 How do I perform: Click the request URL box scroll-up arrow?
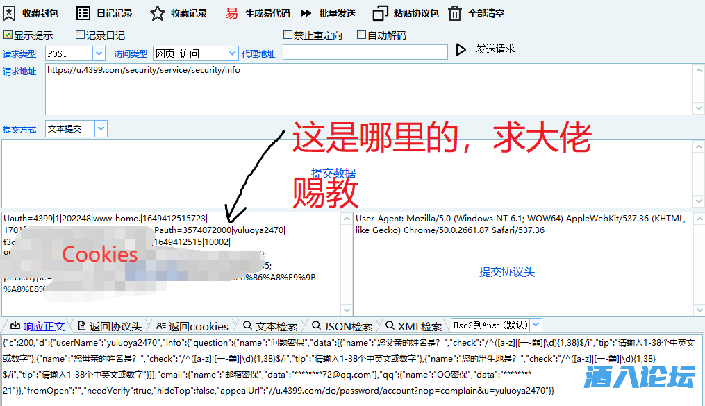point(699,70)
